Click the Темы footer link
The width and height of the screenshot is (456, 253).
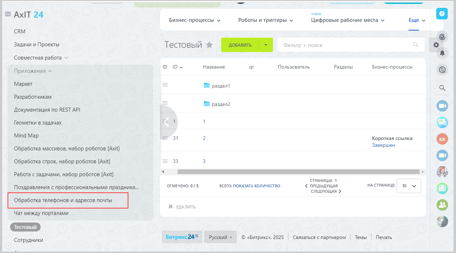point(361,237)
